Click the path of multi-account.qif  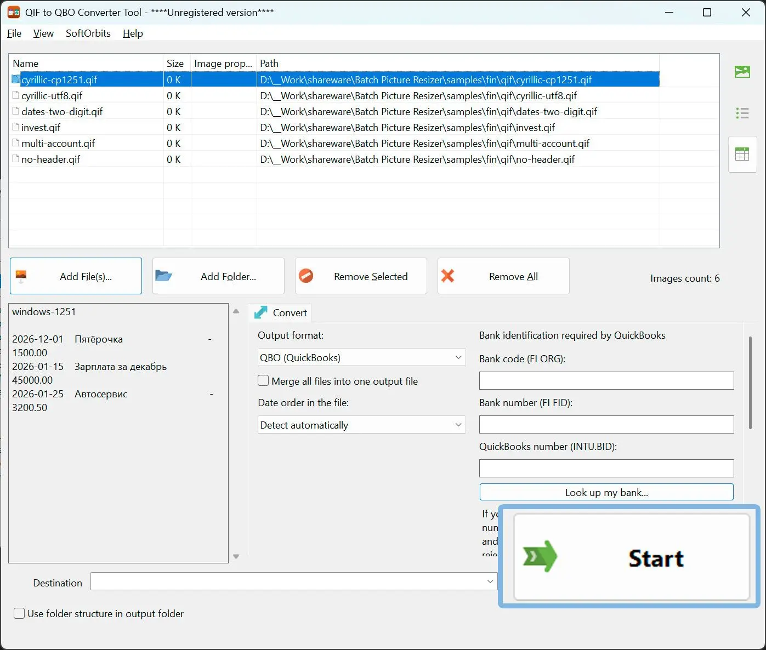(425, 143)
